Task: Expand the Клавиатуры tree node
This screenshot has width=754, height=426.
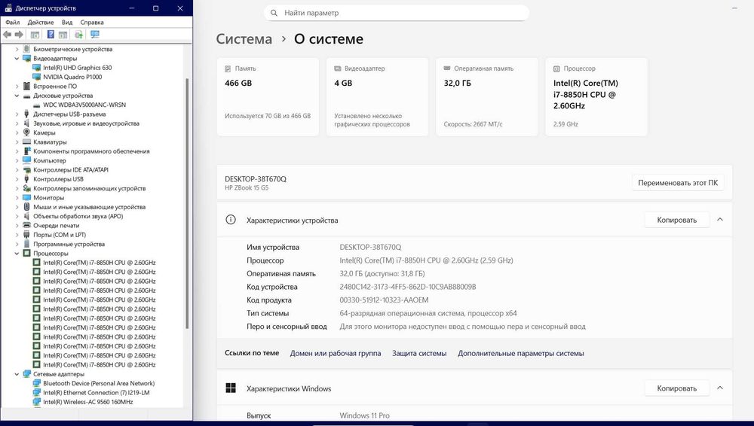Action: pyautogui.click(x=17, y=142)
